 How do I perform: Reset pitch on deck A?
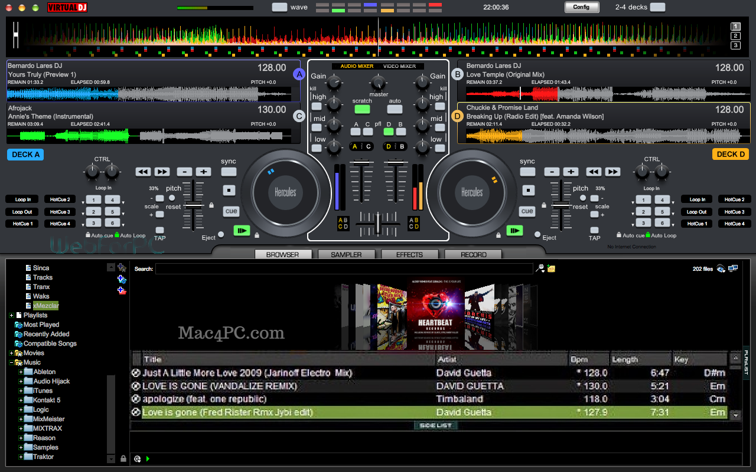[x=172, y=198]
